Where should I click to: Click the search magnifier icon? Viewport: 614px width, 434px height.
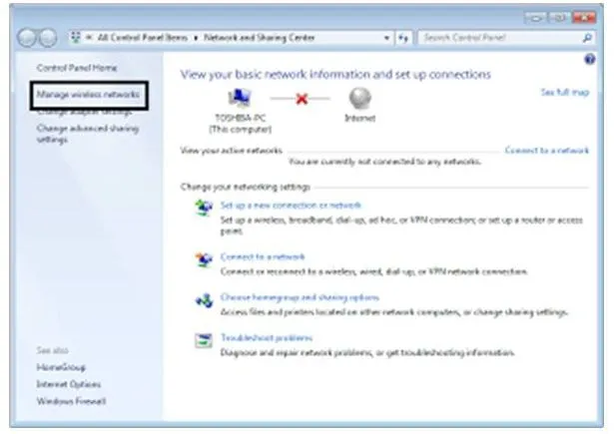[x=587, y=38]
